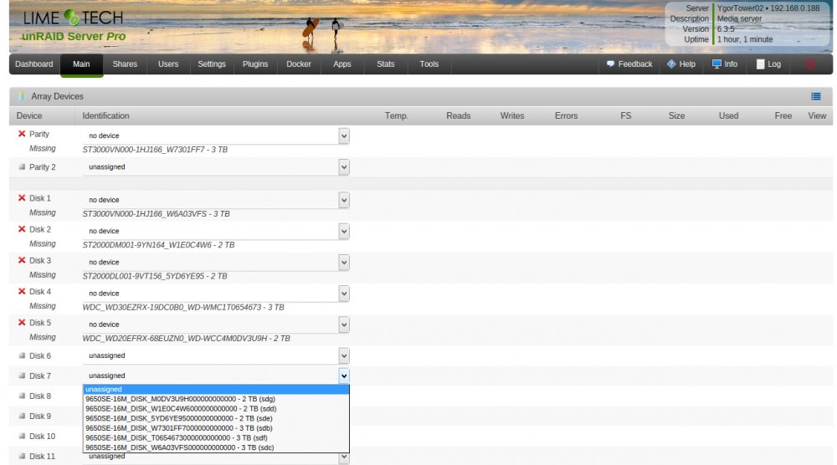Select the 5YD6YE95 2 TB (sde) disk option
The height and width of the screenshot is (465, 837).
click(216, 419)
